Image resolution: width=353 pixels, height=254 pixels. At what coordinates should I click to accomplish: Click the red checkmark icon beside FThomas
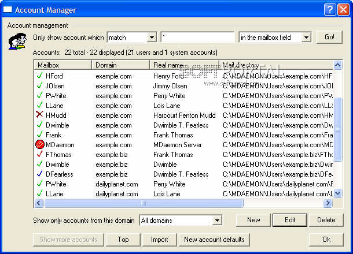(39, 154)
